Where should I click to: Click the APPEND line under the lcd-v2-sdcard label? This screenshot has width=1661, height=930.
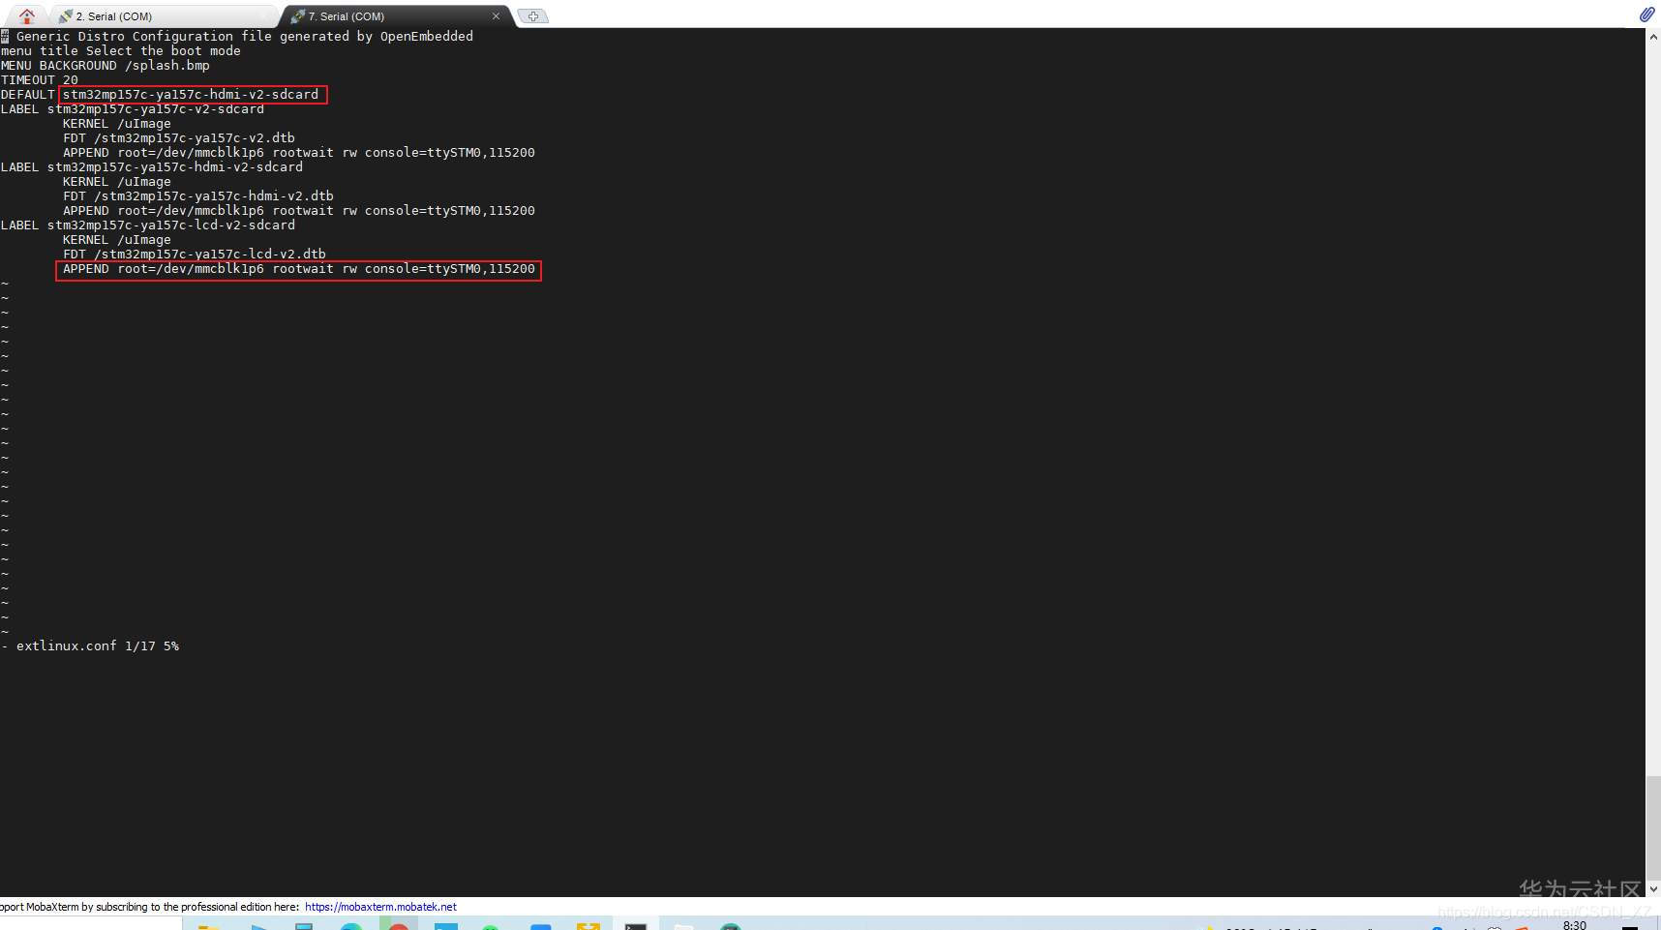point(299,269)
